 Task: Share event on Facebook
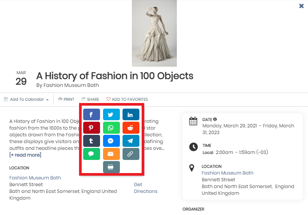[x=91, y=115]
